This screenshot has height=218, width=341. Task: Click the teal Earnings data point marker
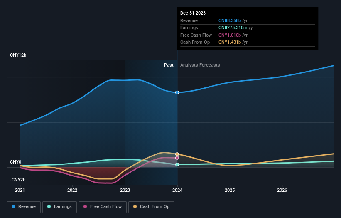(177, 164)
